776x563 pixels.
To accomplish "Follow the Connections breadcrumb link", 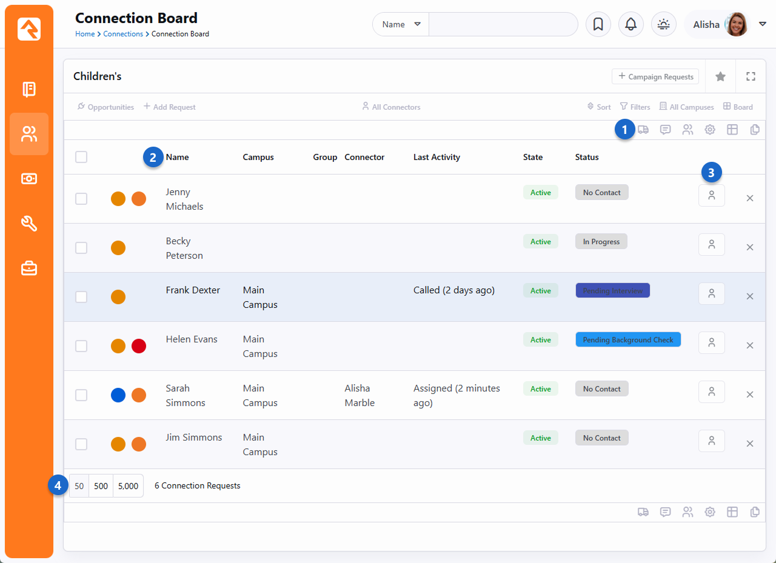I will [x=123, y=34].
